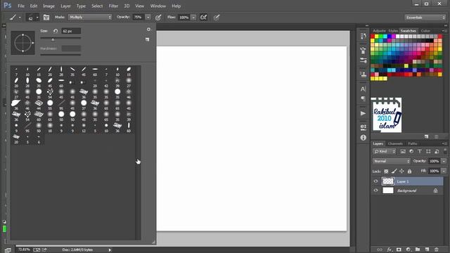Click the brush angle roundness preview
Image resolution: width=450 pixels, height=253 pixels.
[22, 43]
